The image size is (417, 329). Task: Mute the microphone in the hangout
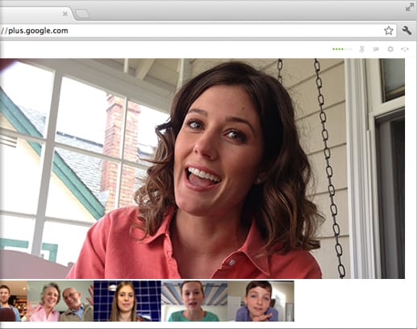[362, 49]
